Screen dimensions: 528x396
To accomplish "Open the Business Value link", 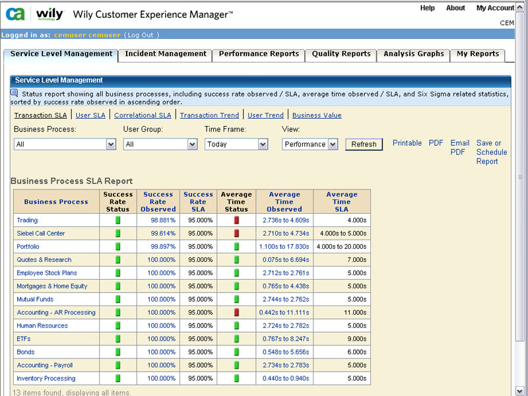I will tap(317, 115).
